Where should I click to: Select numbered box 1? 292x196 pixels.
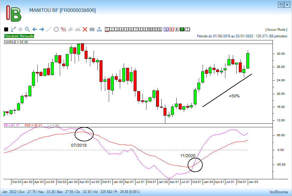[107, 29]
